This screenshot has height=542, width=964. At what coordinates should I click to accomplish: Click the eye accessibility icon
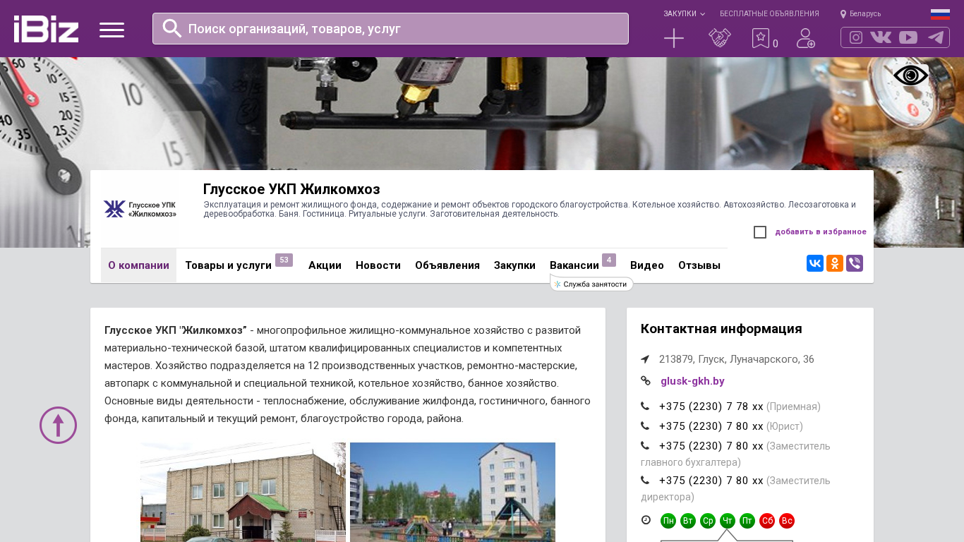click(911, 76)
